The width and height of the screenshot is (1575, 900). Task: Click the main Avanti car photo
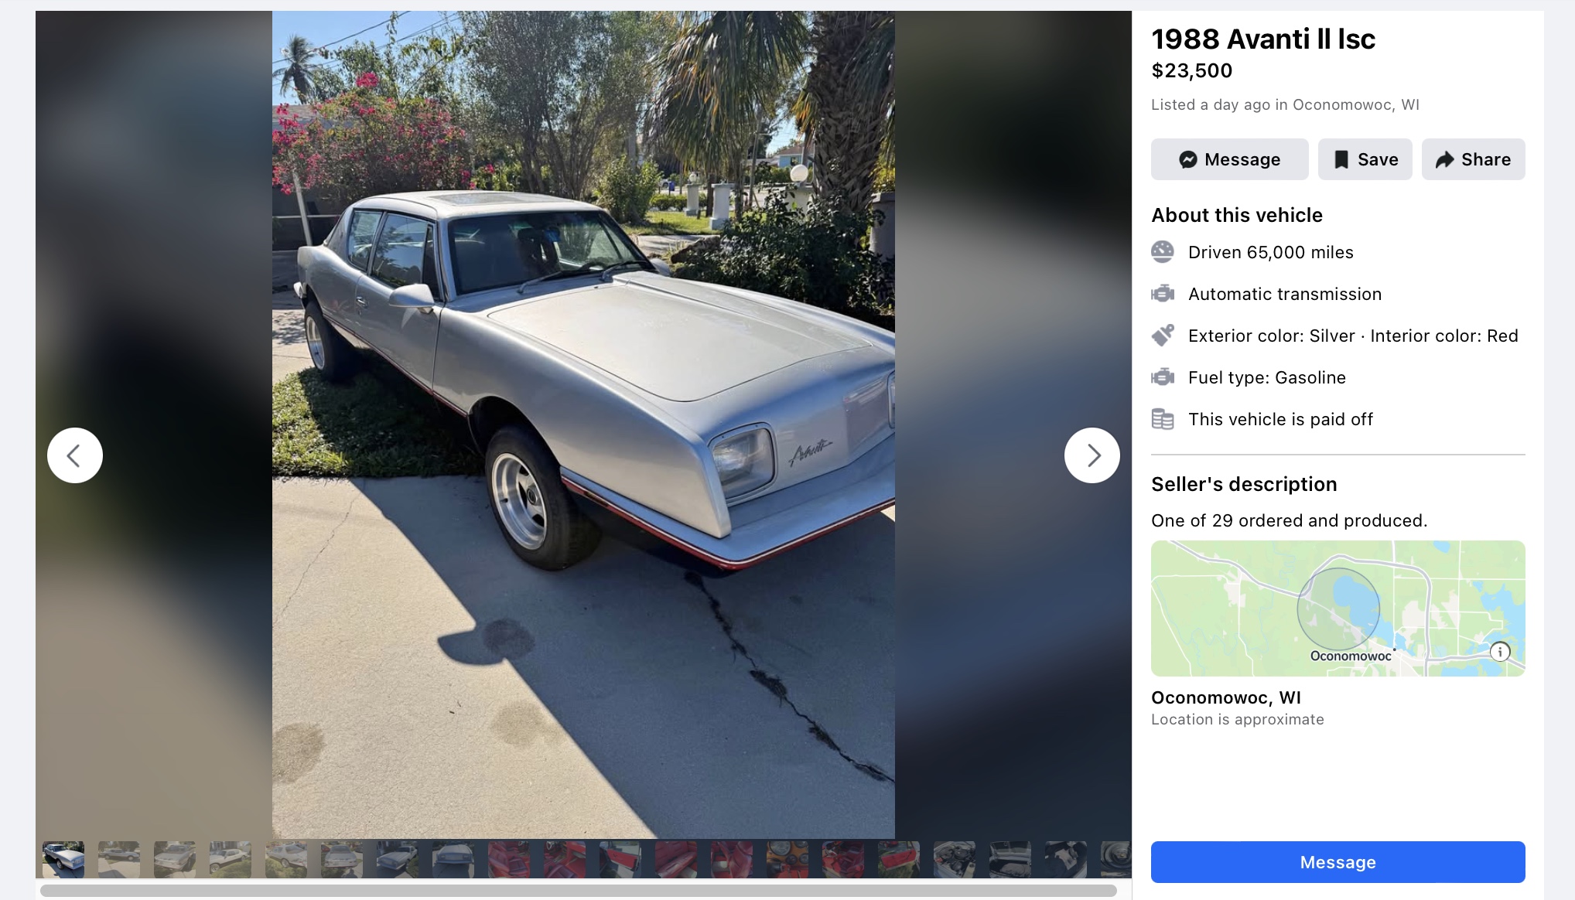click(x=583, y=424)
